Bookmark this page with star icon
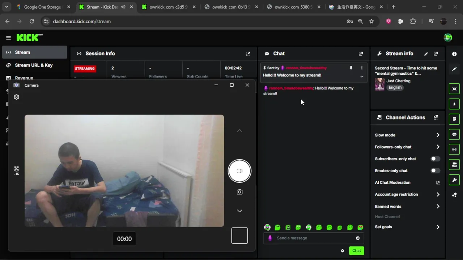This screenshot has height=260, width=463. point(371,21)
